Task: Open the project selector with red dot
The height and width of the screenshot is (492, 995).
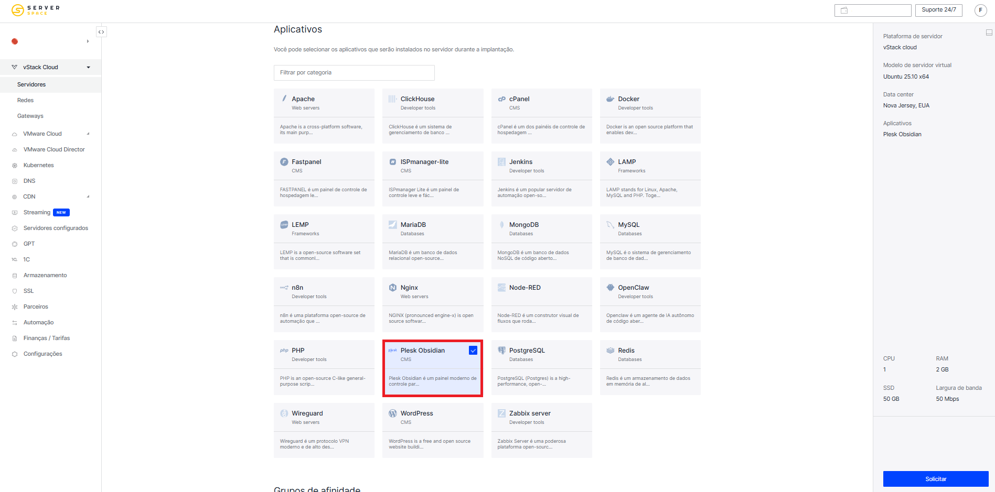Action: click(50, 41)
